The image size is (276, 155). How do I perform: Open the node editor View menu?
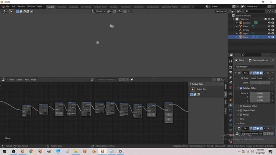click(12, 80)
